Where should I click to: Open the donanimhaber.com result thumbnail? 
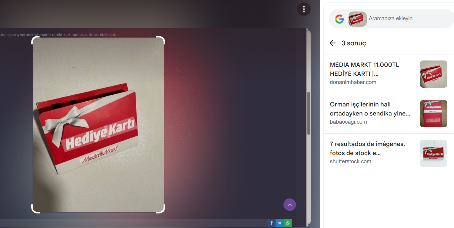[433, 74]
